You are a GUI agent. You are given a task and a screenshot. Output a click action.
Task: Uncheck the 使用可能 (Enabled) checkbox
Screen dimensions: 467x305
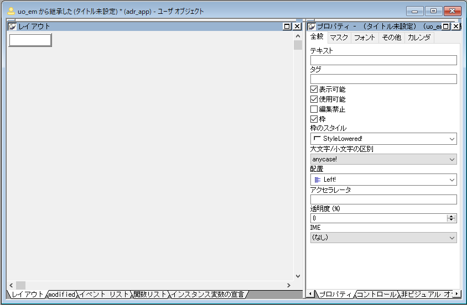(314, 99)
